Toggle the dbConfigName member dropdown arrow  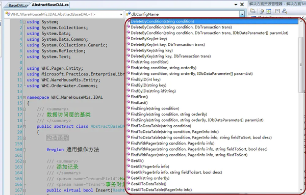point(242,14)
